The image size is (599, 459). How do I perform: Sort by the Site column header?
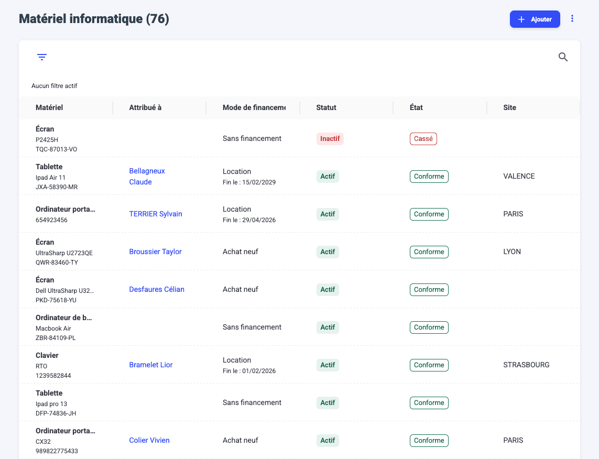509,108
